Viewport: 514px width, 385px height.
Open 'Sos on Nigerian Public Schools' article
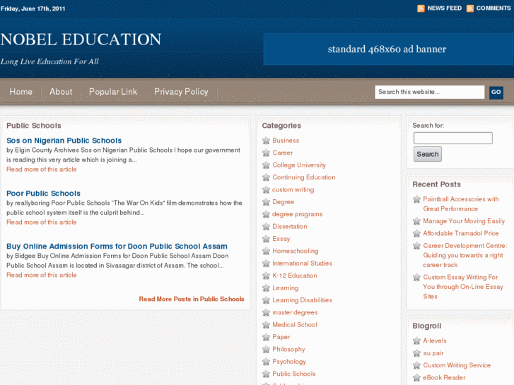click(x=64, y=141)
